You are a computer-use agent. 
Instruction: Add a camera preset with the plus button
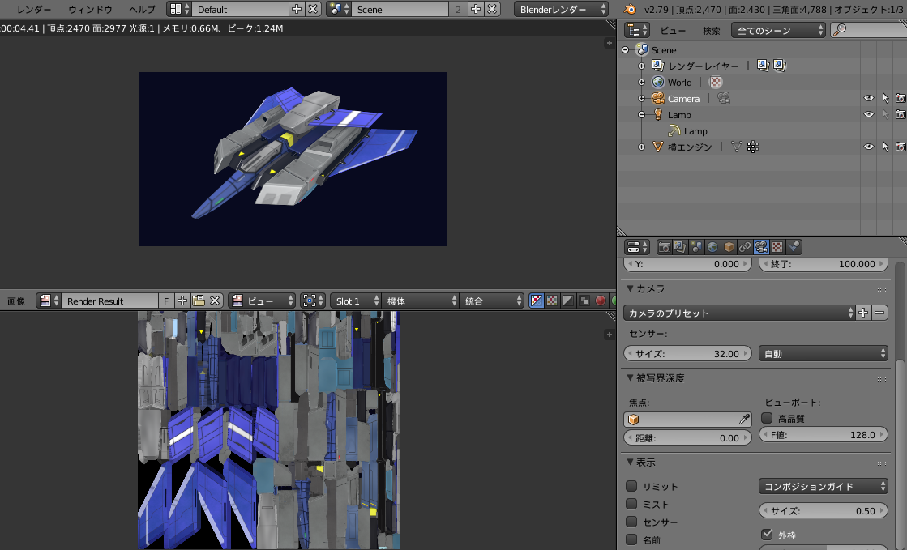(x=863, y=313)
